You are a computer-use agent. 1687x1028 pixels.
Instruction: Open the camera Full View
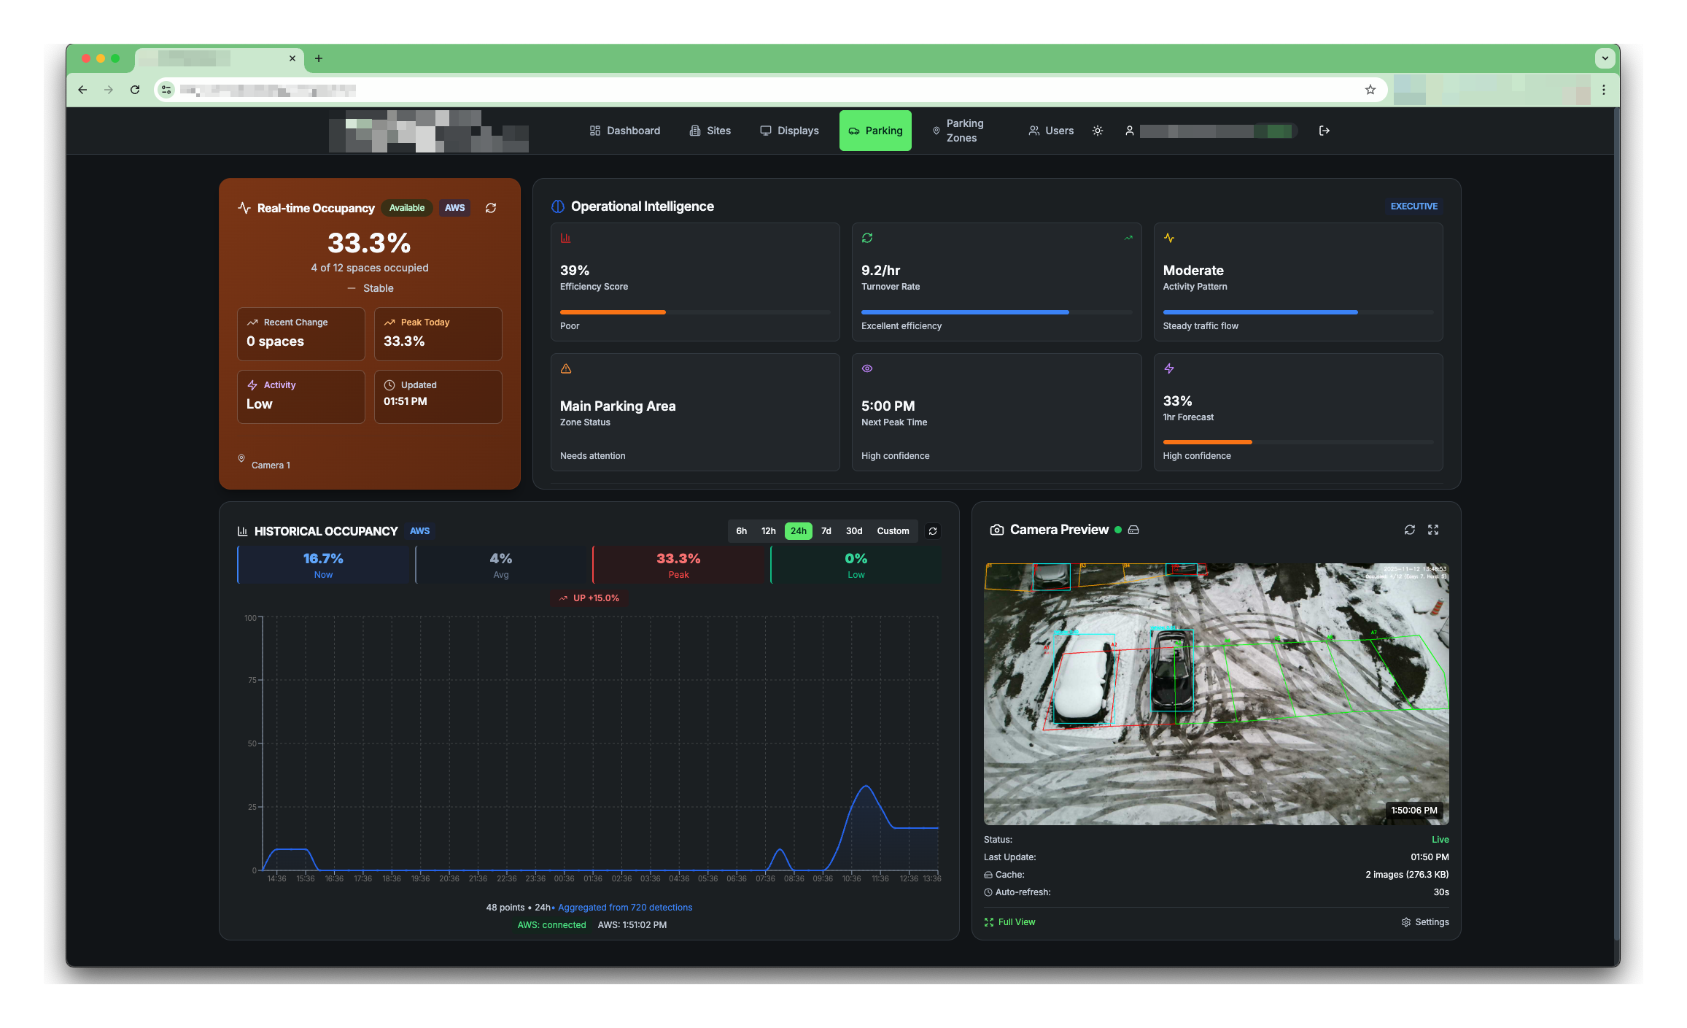[x=1010, y=921]
